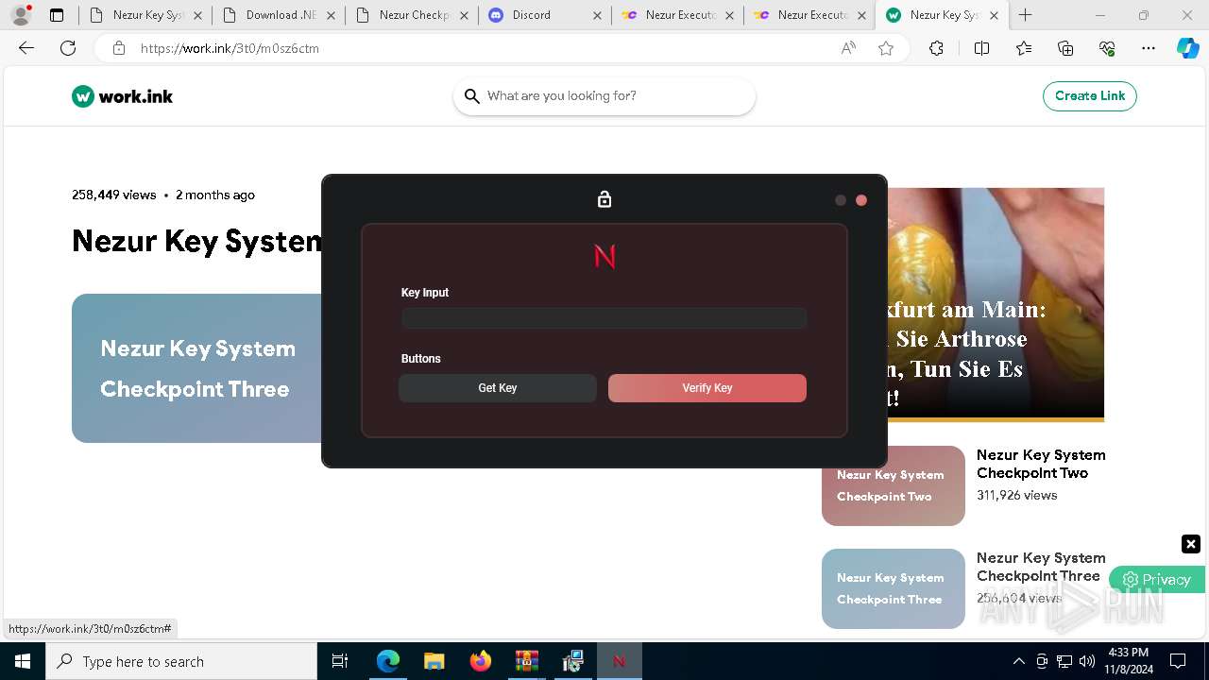This screenshot has height=680, width=1209.
Task: Click the Key Input text field
Action: pos(604,318)
